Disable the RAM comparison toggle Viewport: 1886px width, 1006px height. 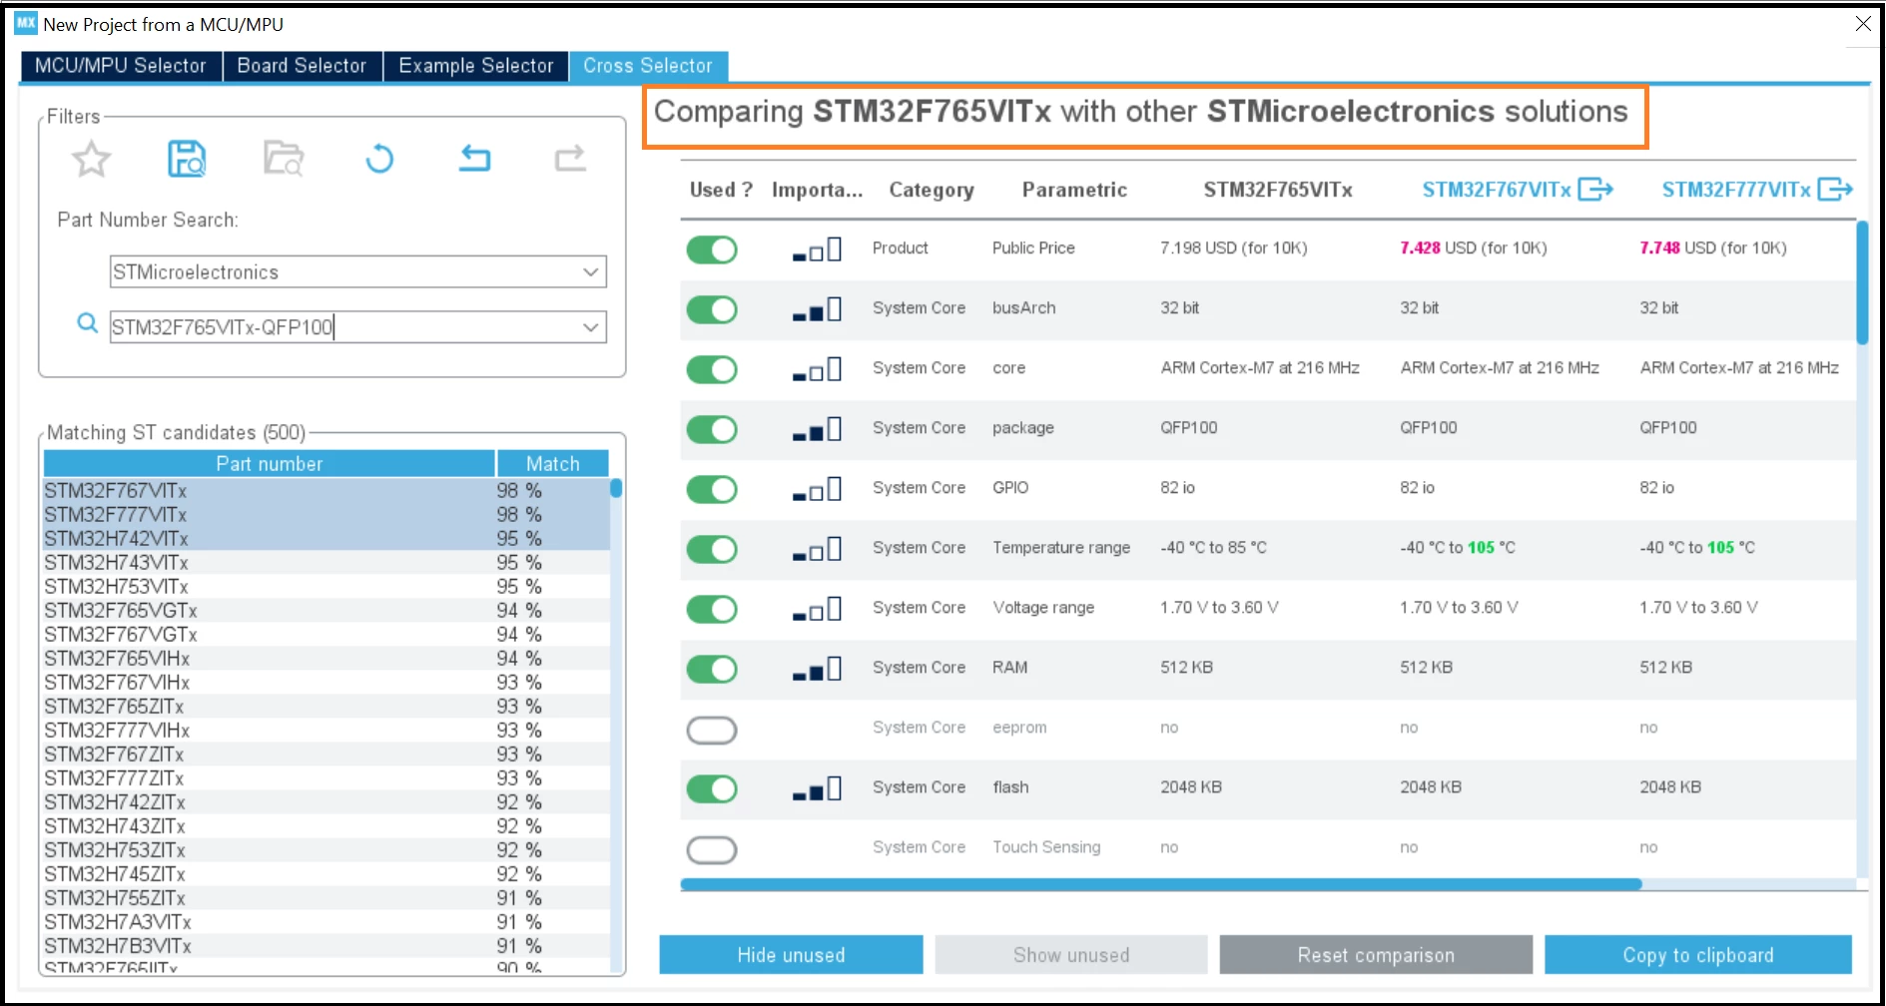click(x=712, y=669)
